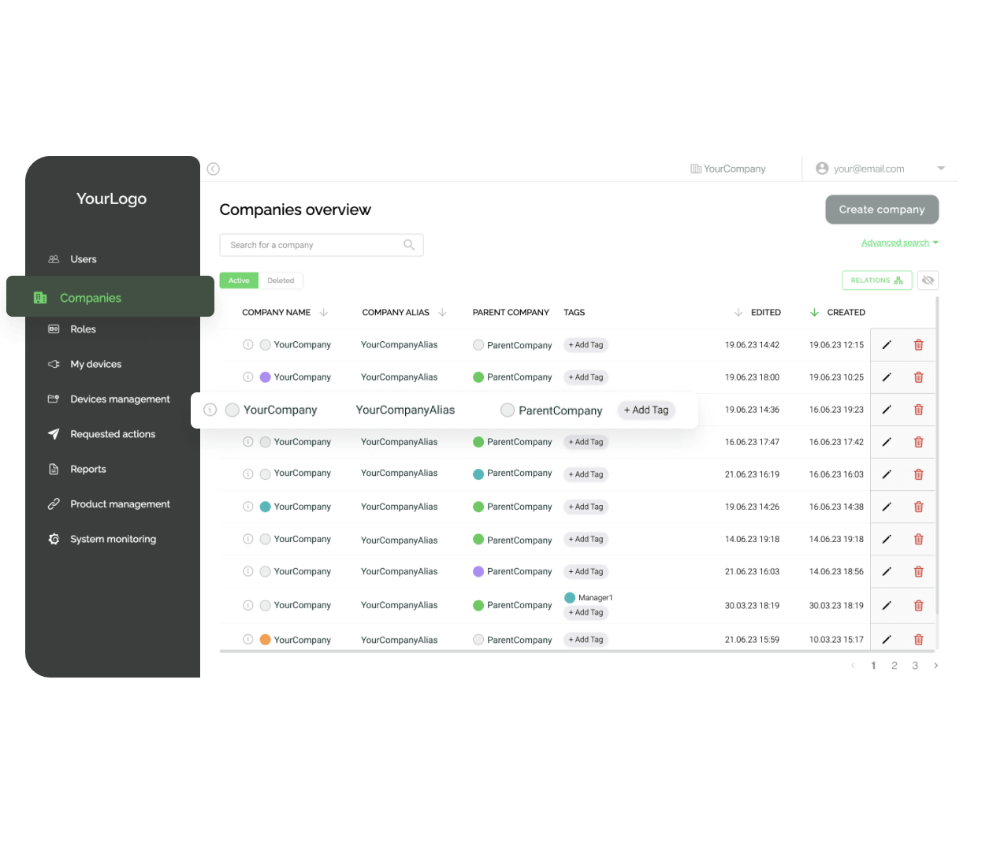The height and width of the screenshot is (843, 982).
Task: Toggle hidden columns with the eye icon
Action: click(x=928, y=280)
